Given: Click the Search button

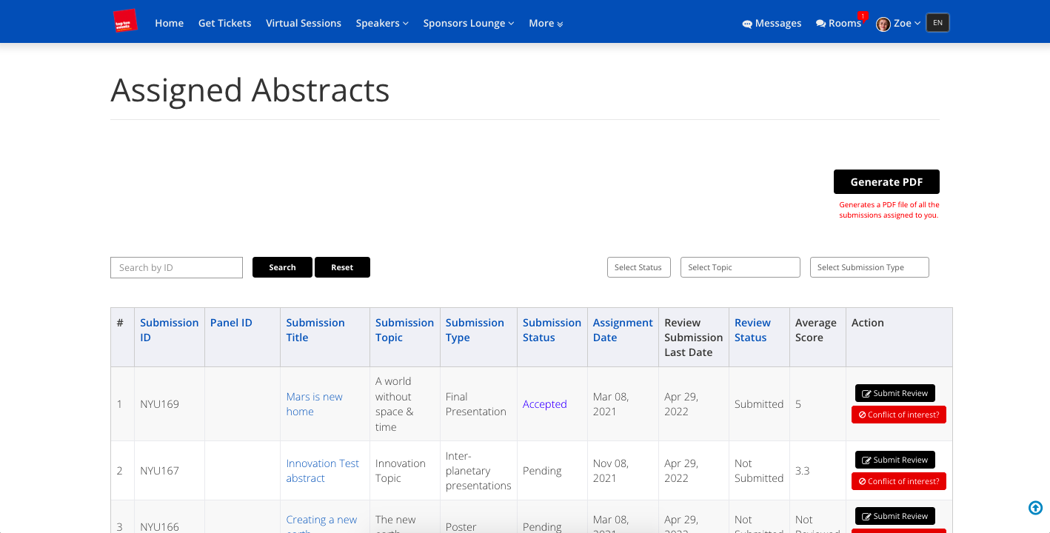Looking at the screenshot, I should coord(282,267).
